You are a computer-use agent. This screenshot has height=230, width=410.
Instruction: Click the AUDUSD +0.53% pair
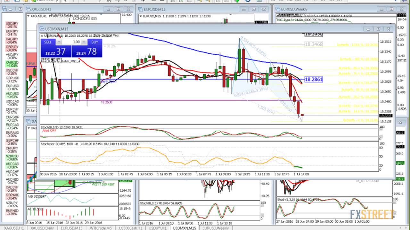(x=12, y=95)
